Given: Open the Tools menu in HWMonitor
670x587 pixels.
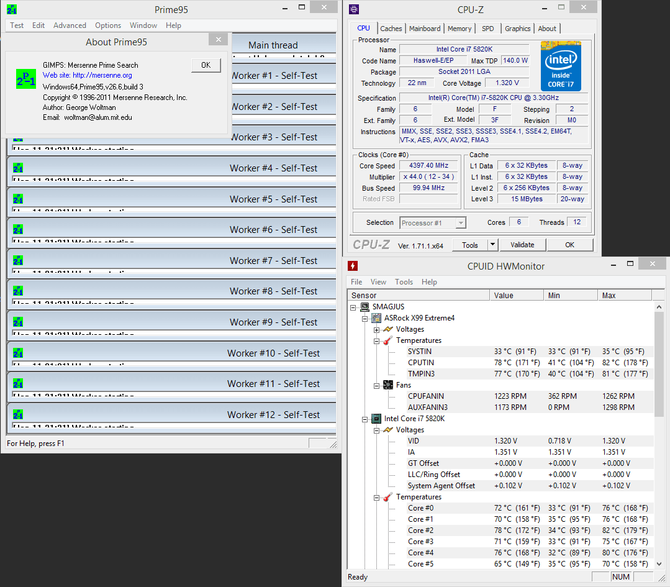Looking at the screenshot, I should [x=404, y=282].
